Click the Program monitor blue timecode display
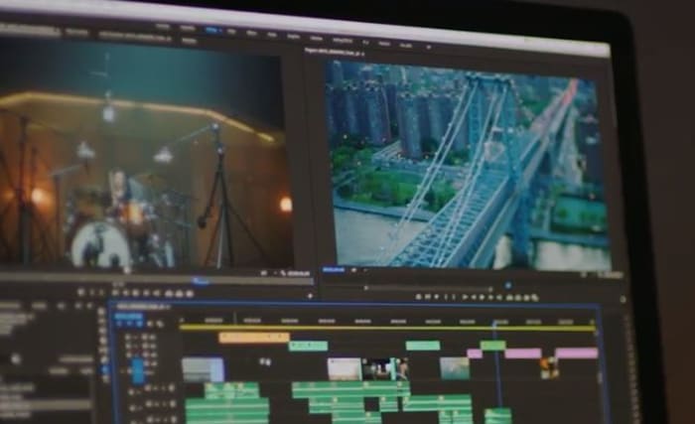 tap(334, 270)
